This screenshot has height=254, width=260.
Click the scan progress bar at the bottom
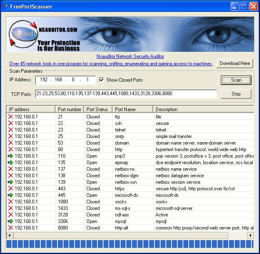[130, 244]
